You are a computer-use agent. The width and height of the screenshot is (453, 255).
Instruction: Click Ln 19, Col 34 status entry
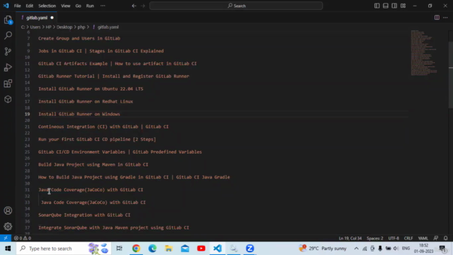pyautogui.click(x=350, y=238)
